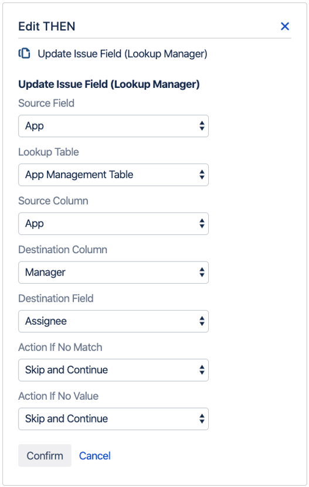
Task: Open the Destination Column dropdown showing Manager
Action: [114, 273]
